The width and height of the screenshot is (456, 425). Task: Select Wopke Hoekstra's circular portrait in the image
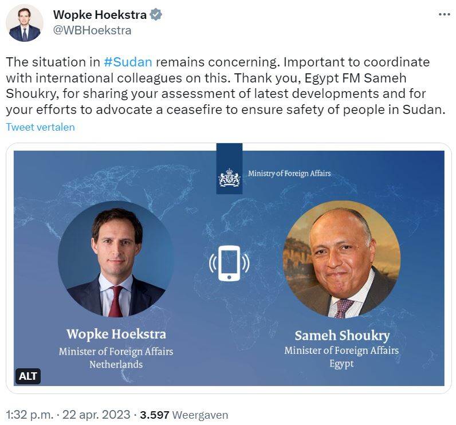click(x=116, y=259)
